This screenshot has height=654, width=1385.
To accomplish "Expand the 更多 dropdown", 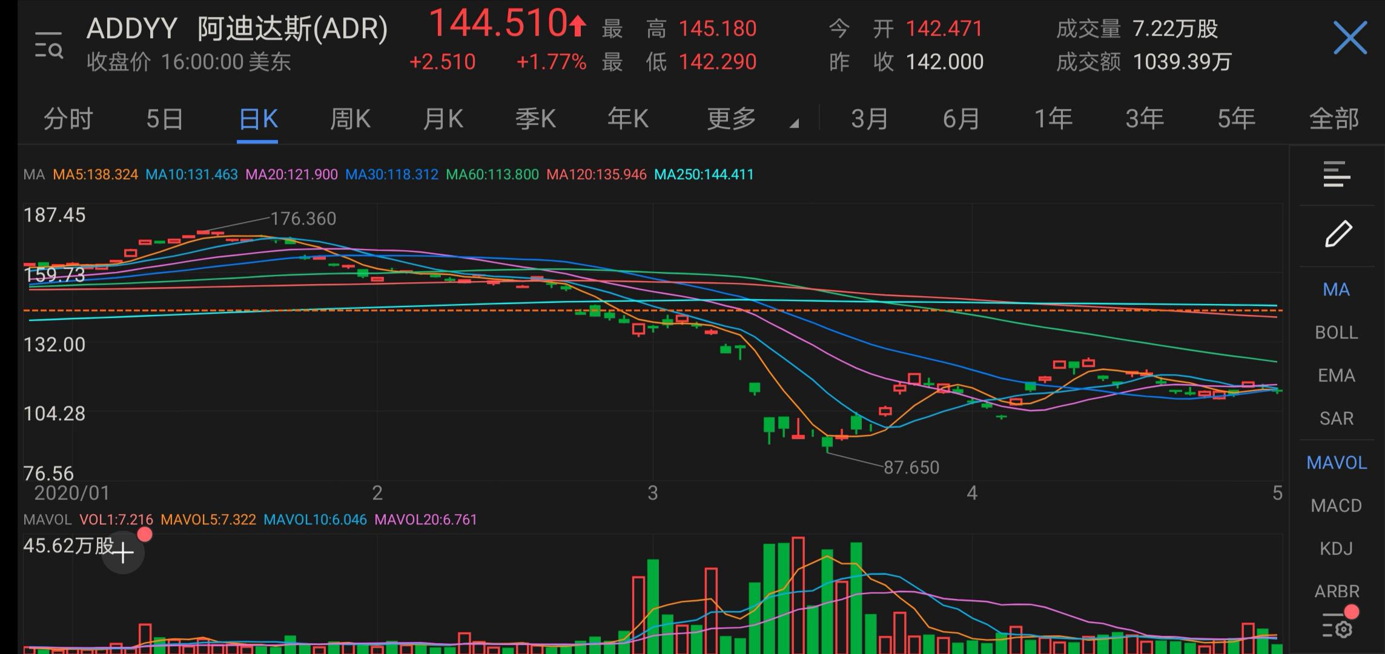I will point(752,119).
